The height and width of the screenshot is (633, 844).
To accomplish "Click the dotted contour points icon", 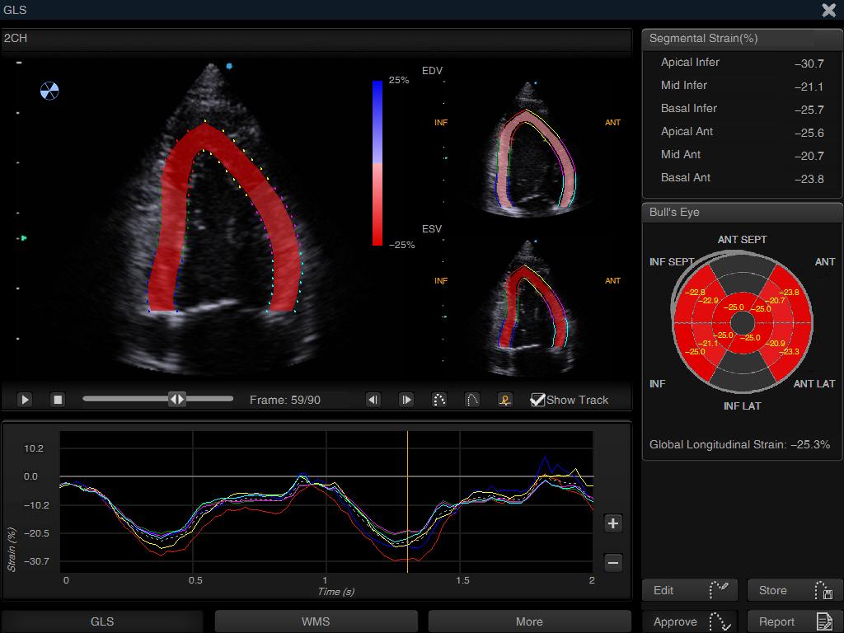I will [439, 400].
